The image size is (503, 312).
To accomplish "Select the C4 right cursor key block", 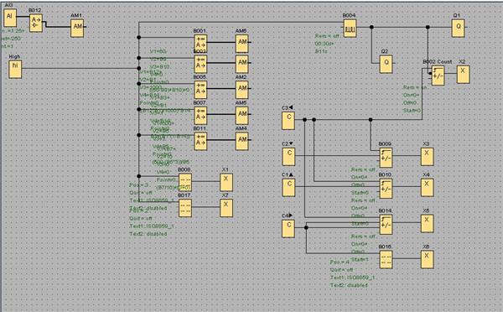I will (288, 228).
